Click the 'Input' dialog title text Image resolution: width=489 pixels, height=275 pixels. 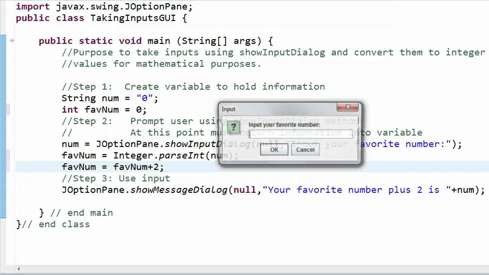(228, 109)
